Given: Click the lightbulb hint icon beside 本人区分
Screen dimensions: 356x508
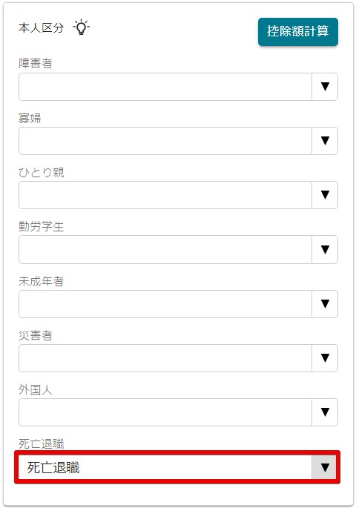Looking at the screenshot, I should (x=81, y=27).
